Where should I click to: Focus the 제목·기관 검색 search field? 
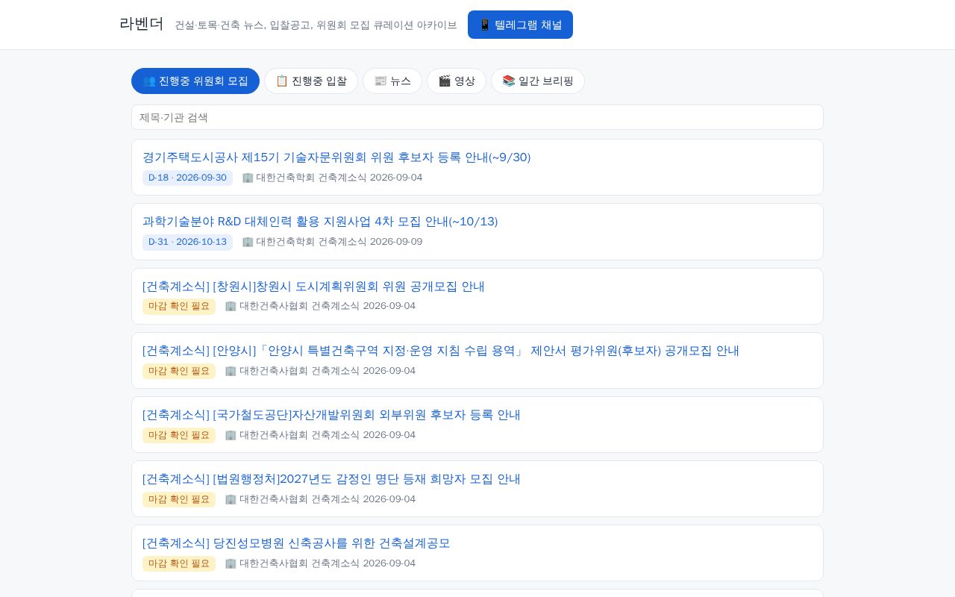tap(477, 117)
